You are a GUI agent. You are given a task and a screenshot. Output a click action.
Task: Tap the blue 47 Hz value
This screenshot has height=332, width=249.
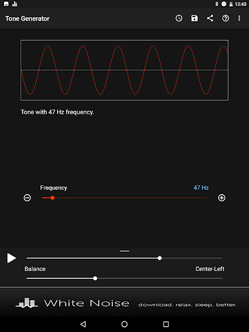tap(201, 188)
